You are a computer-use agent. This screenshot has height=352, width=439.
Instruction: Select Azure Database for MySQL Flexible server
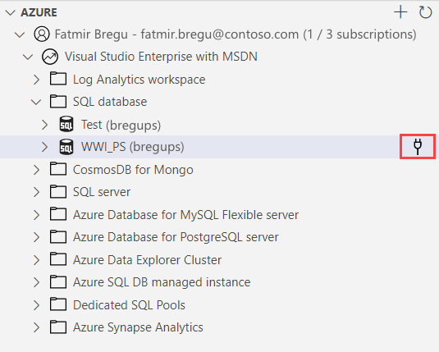pos(185,215)
